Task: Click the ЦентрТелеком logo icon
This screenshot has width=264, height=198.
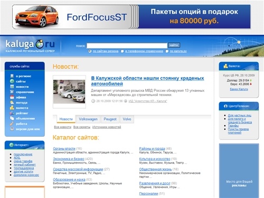Action: pyautogui.click(x=225, y=106)
